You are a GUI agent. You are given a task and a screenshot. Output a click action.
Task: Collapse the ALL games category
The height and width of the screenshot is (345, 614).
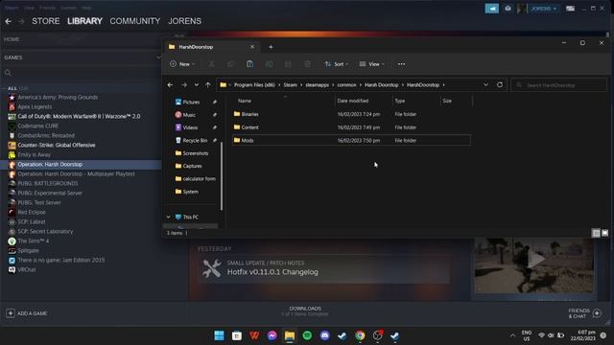point(12,88)
